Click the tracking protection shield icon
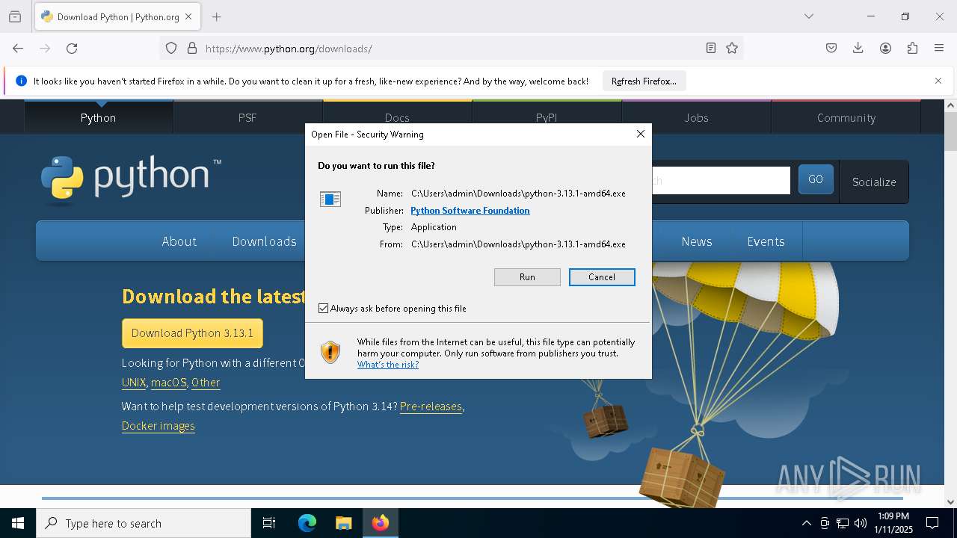957x538 pixels. pos(171,49)
